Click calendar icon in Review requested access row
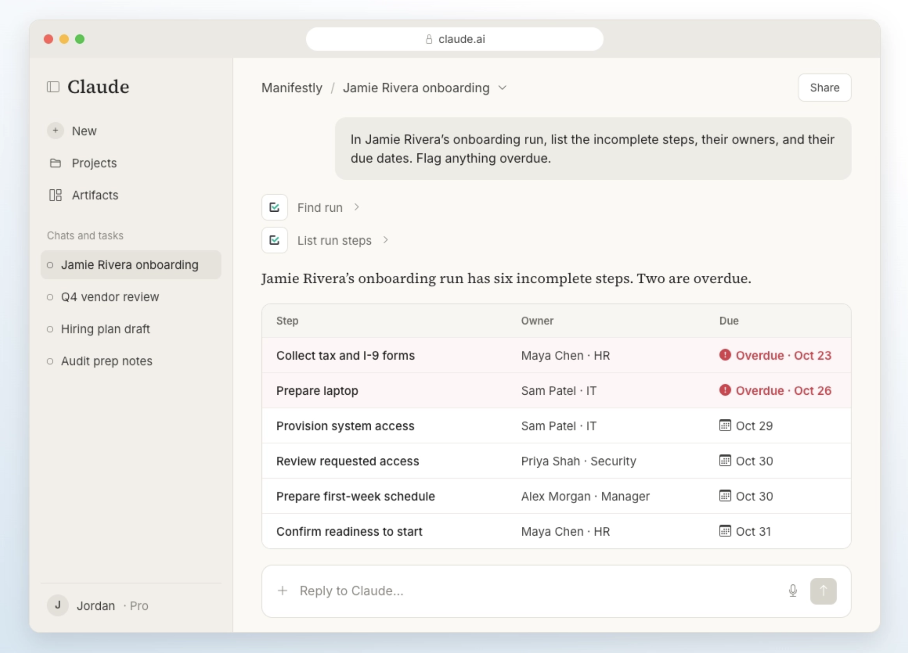 (x=725, y=460)
